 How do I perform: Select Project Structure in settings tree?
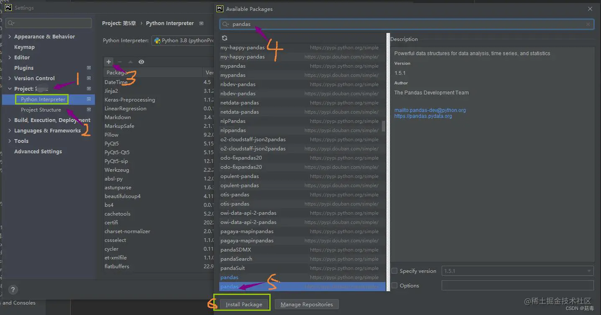(x=41, y=109)
